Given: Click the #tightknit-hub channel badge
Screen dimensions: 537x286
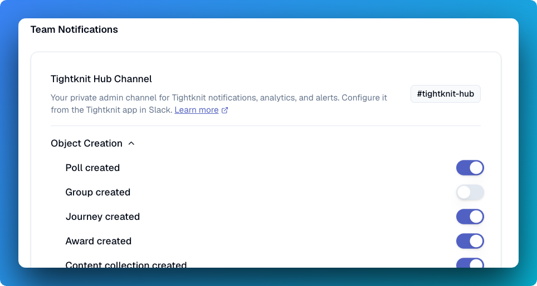Looking at the screenshot, I should coord(446,94).
